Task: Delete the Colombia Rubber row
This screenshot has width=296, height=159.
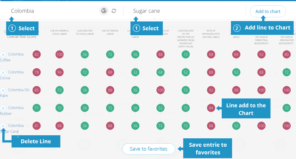Action: (x=3, y=108)
